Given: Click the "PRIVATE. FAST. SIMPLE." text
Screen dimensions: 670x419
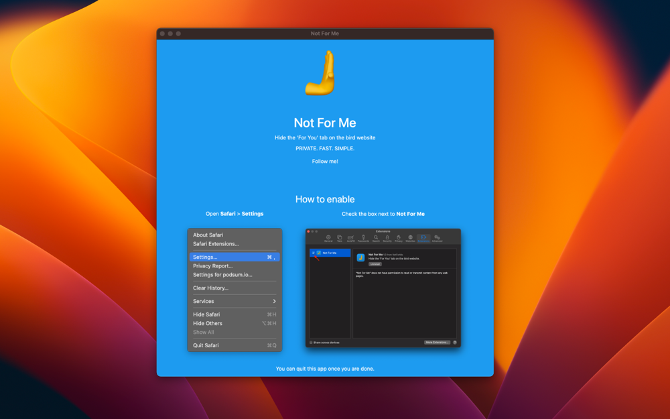Looking at the screenshot, I should pos(325,148).
